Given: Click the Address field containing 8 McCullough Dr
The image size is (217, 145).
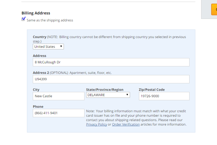Looking at the screenshot, I should [x=111, y=62].
